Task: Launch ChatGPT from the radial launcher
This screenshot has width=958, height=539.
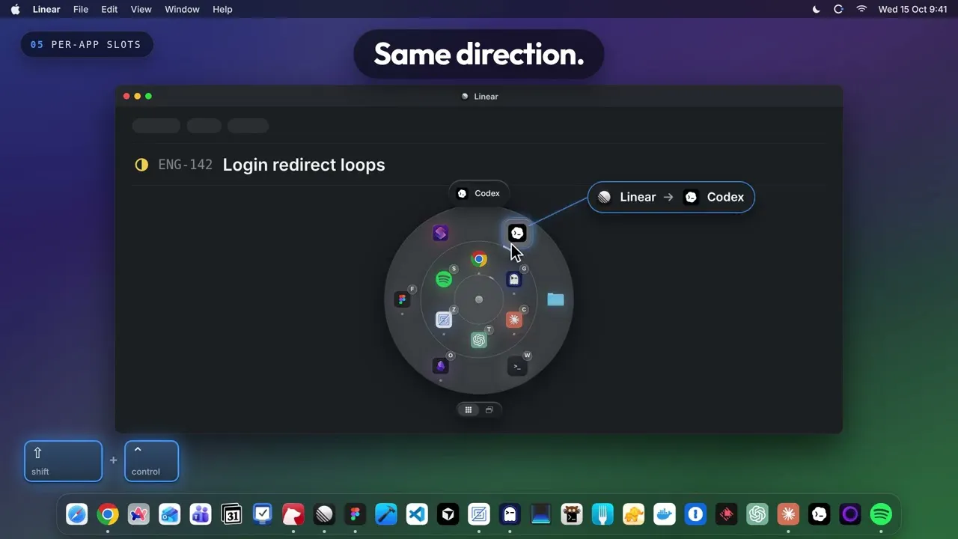Action: [x=479, y=340]
